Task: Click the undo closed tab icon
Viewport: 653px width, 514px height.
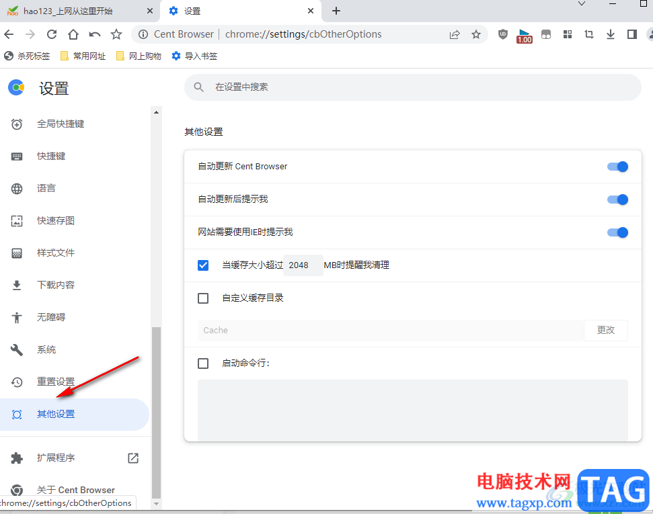Action: tap(95, 34)
